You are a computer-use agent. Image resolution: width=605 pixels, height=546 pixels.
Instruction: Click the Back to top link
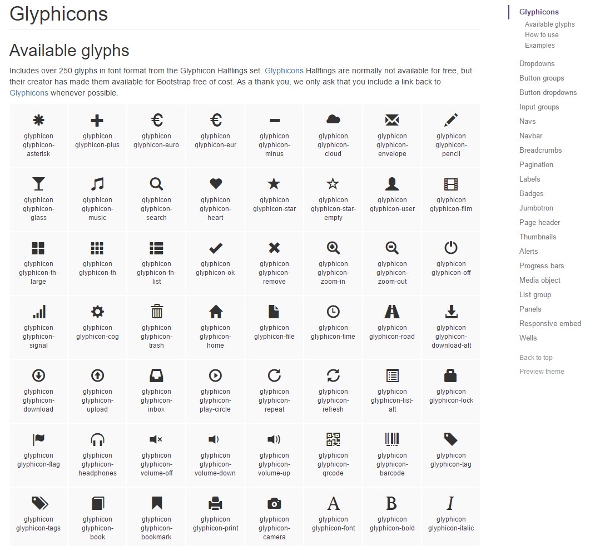[535, 357]
